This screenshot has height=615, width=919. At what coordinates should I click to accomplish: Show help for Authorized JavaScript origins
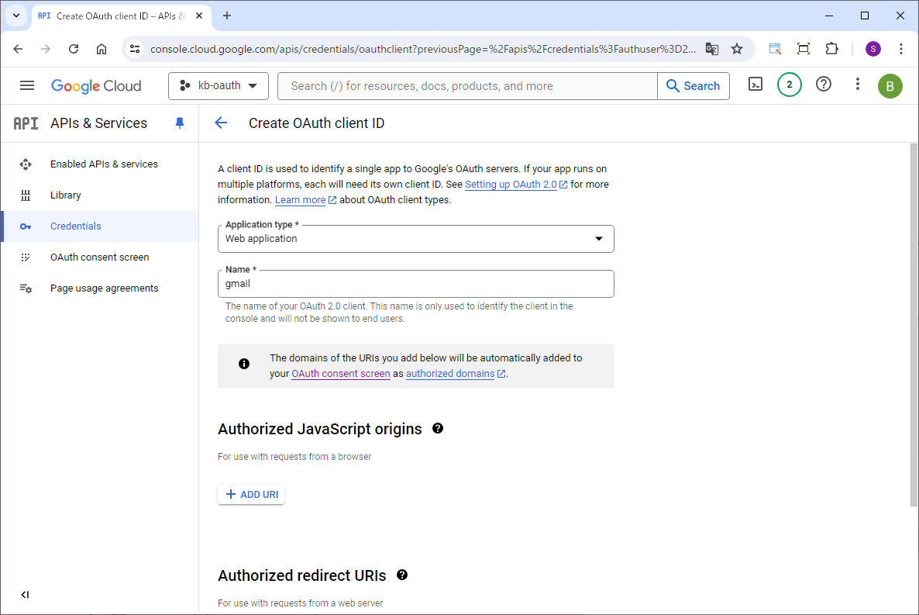coord(438,428)
